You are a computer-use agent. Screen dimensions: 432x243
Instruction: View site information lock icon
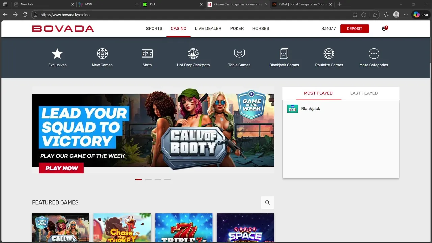pos(35,15)
